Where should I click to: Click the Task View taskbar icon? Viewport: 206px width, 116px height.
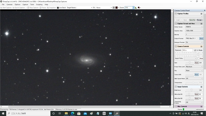click(x=60, y=113)
